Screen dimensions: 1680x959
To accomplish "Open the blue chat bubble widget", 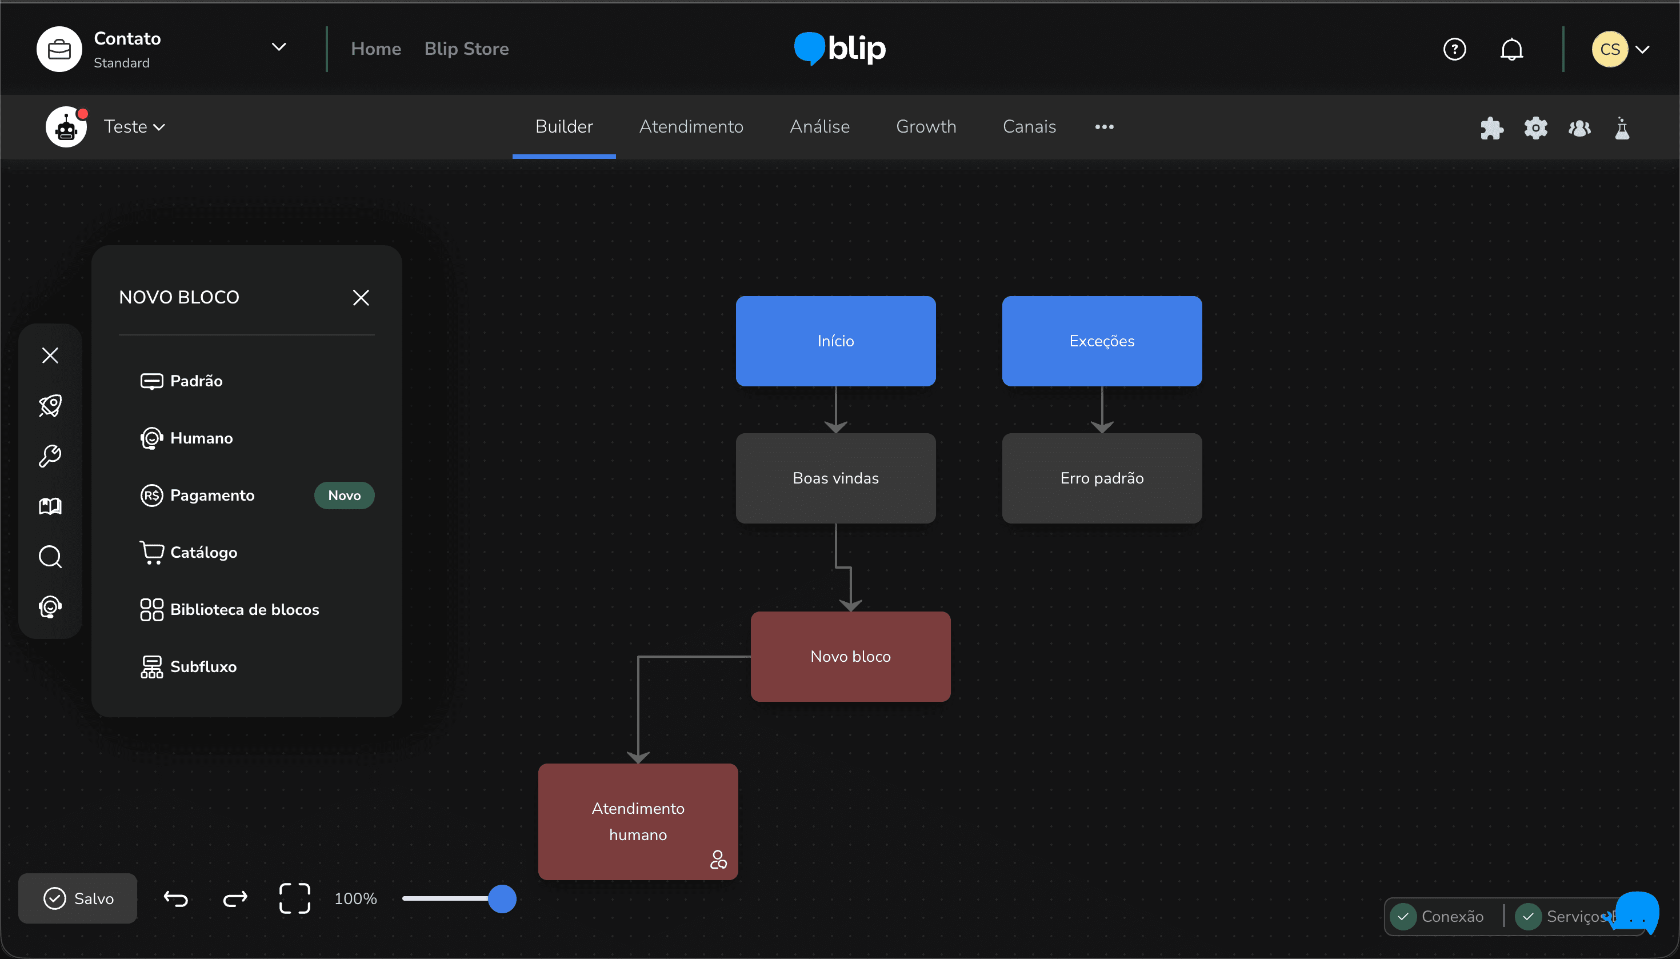I will pos(1636,913).
